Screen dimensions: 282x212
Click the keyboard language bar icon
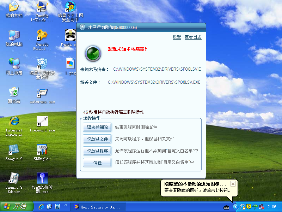(226, 207)
